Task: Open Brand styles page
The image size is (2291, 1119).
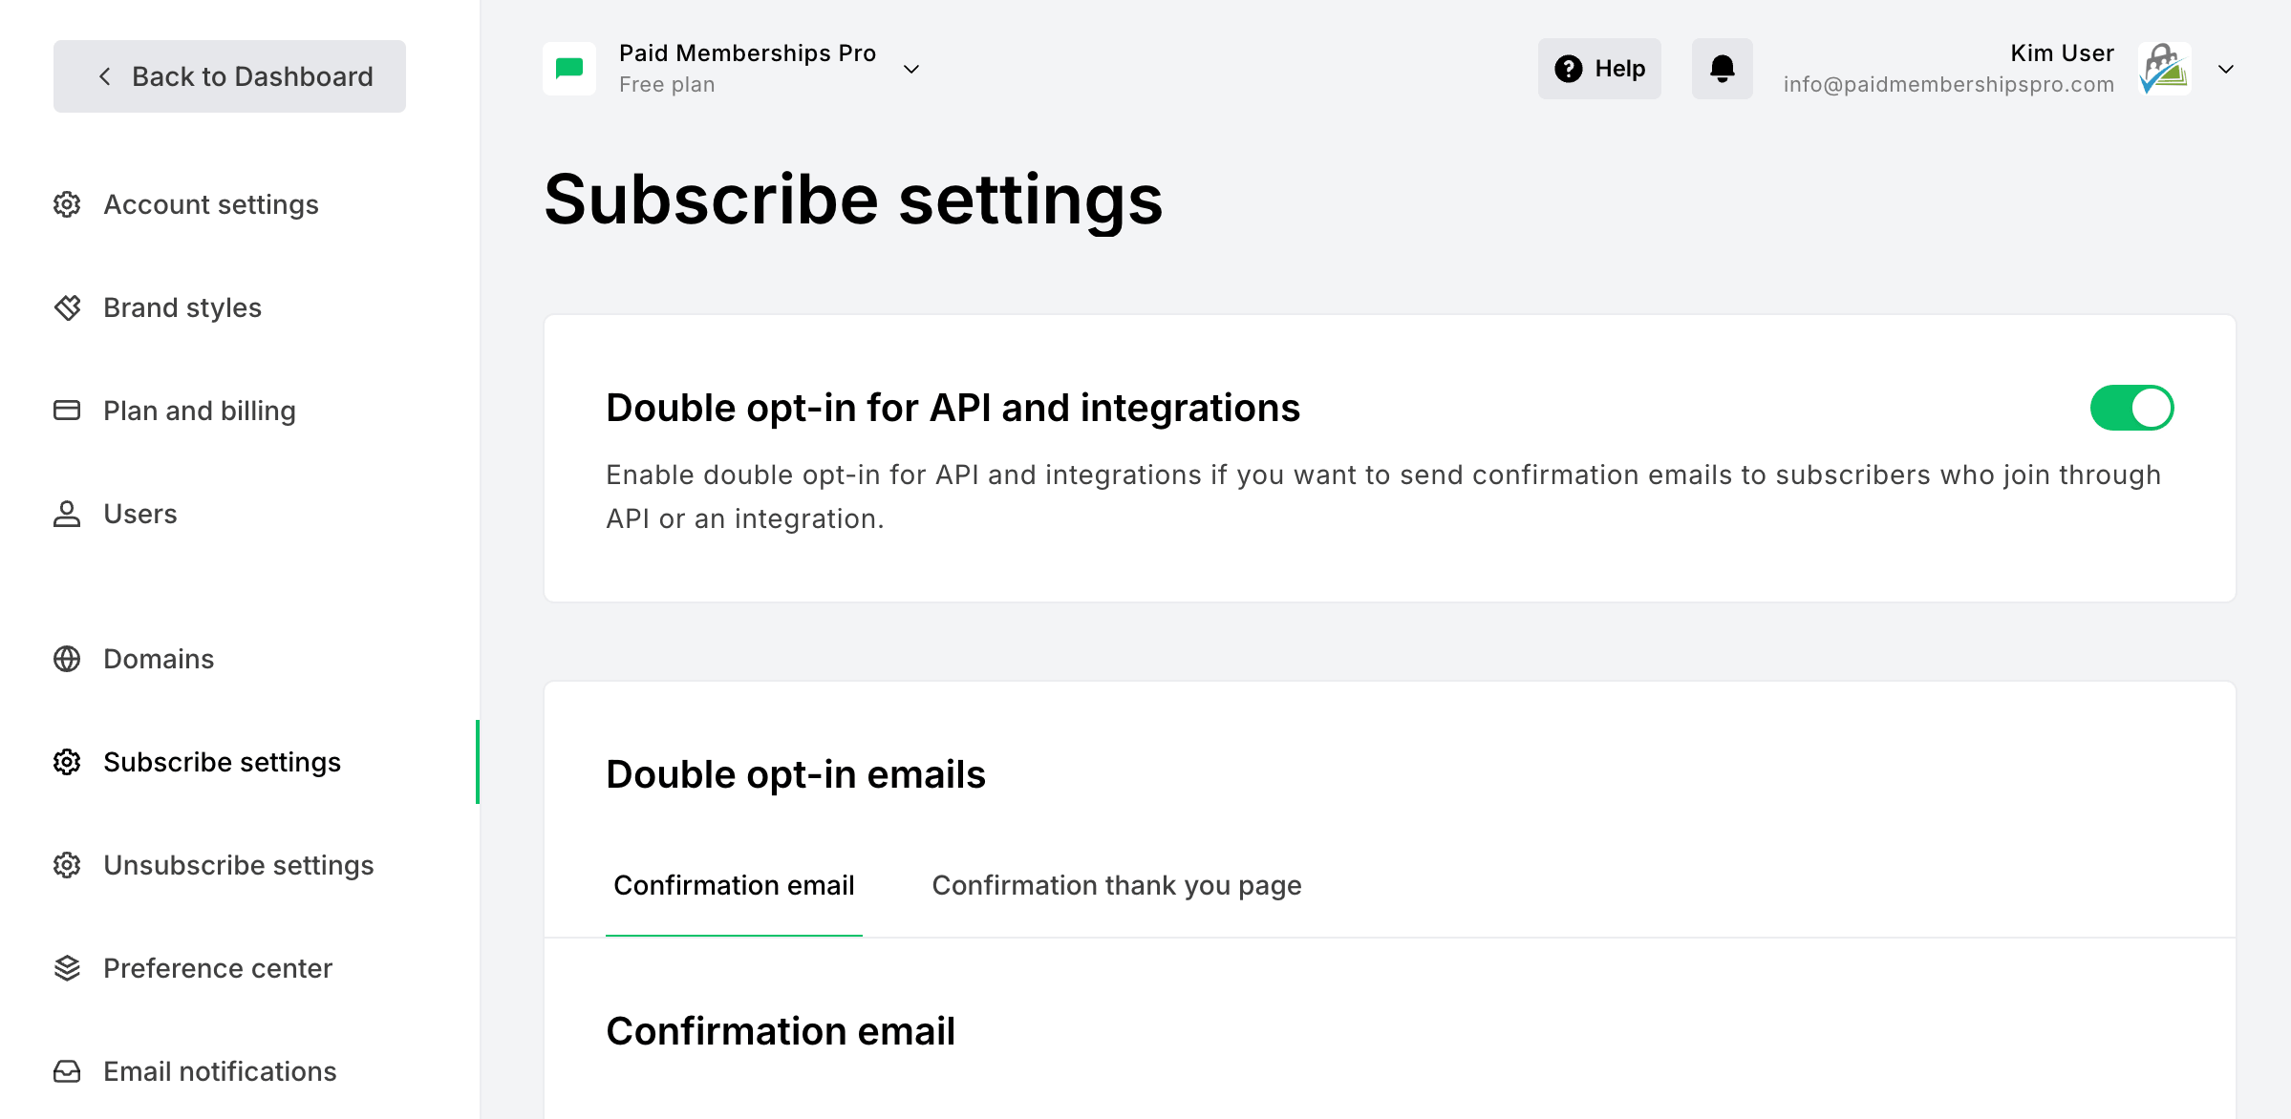Action: tap(182, 307)
